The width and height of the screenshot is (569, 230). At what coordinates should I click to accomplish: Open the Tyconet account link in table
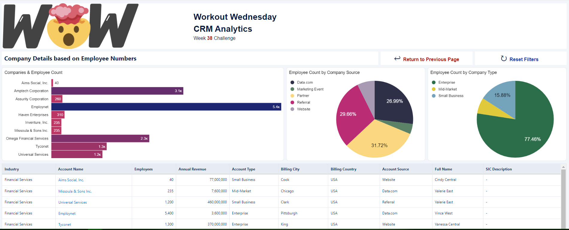(65, 225)
